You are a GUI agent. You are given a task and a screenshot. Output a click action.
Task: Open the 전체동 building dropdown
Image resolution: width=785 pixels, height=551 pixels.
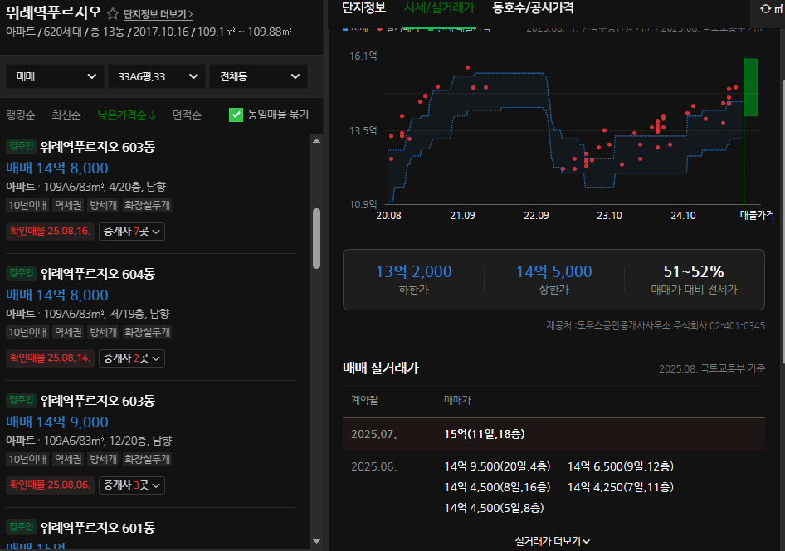[x=258, y=76]
